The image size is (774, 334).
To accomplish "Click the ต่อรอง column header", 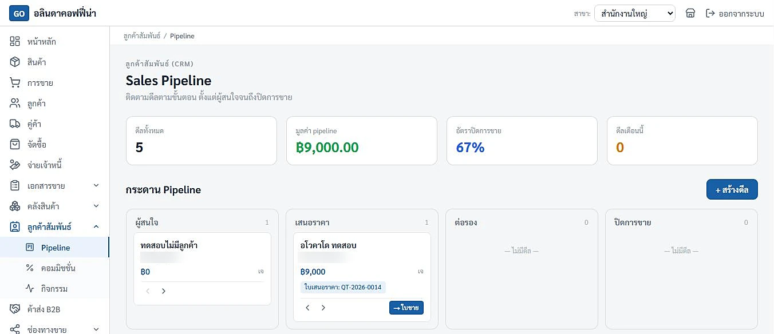I will coord(465,222).
